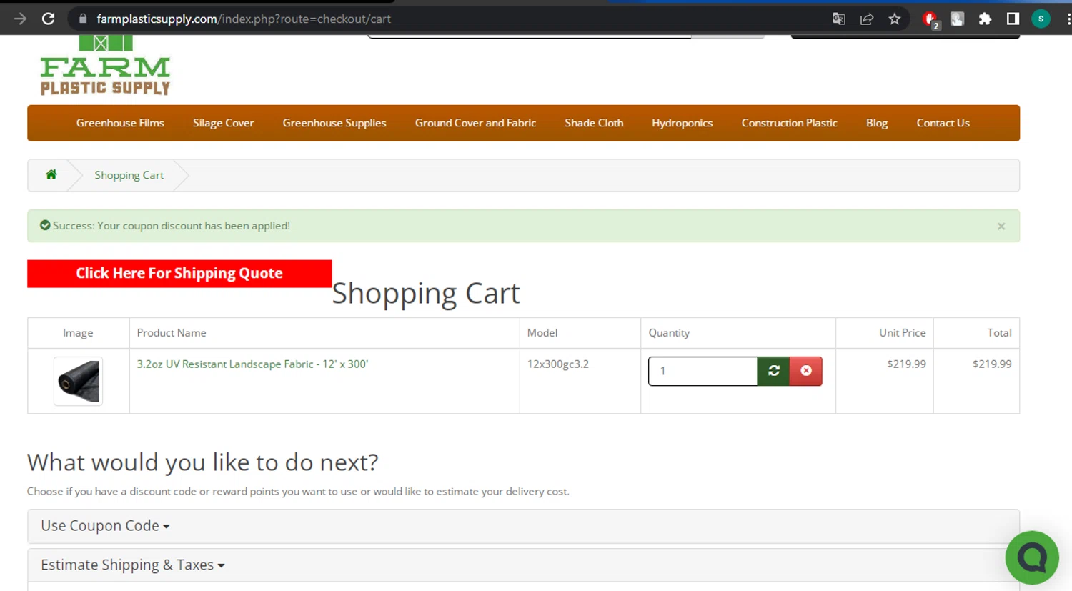Open Ground Cover and Fabric menu

point(475,123)
